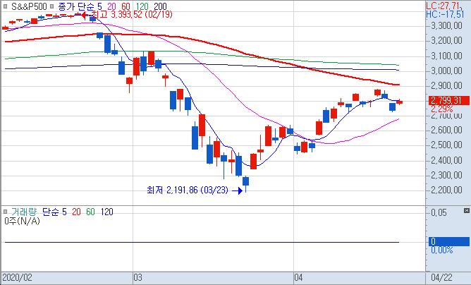Click the 04/22 current date label

441,277
